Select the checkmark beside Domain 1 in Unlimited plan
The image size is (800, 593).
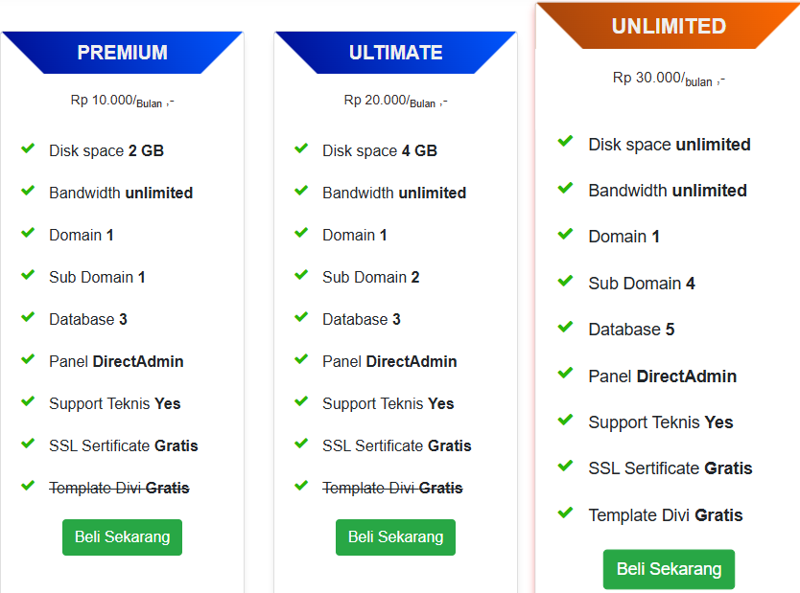[565, 236]
